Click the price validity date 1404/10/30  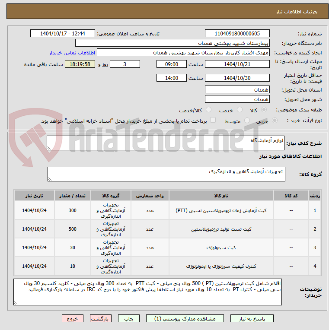[237, 78]
